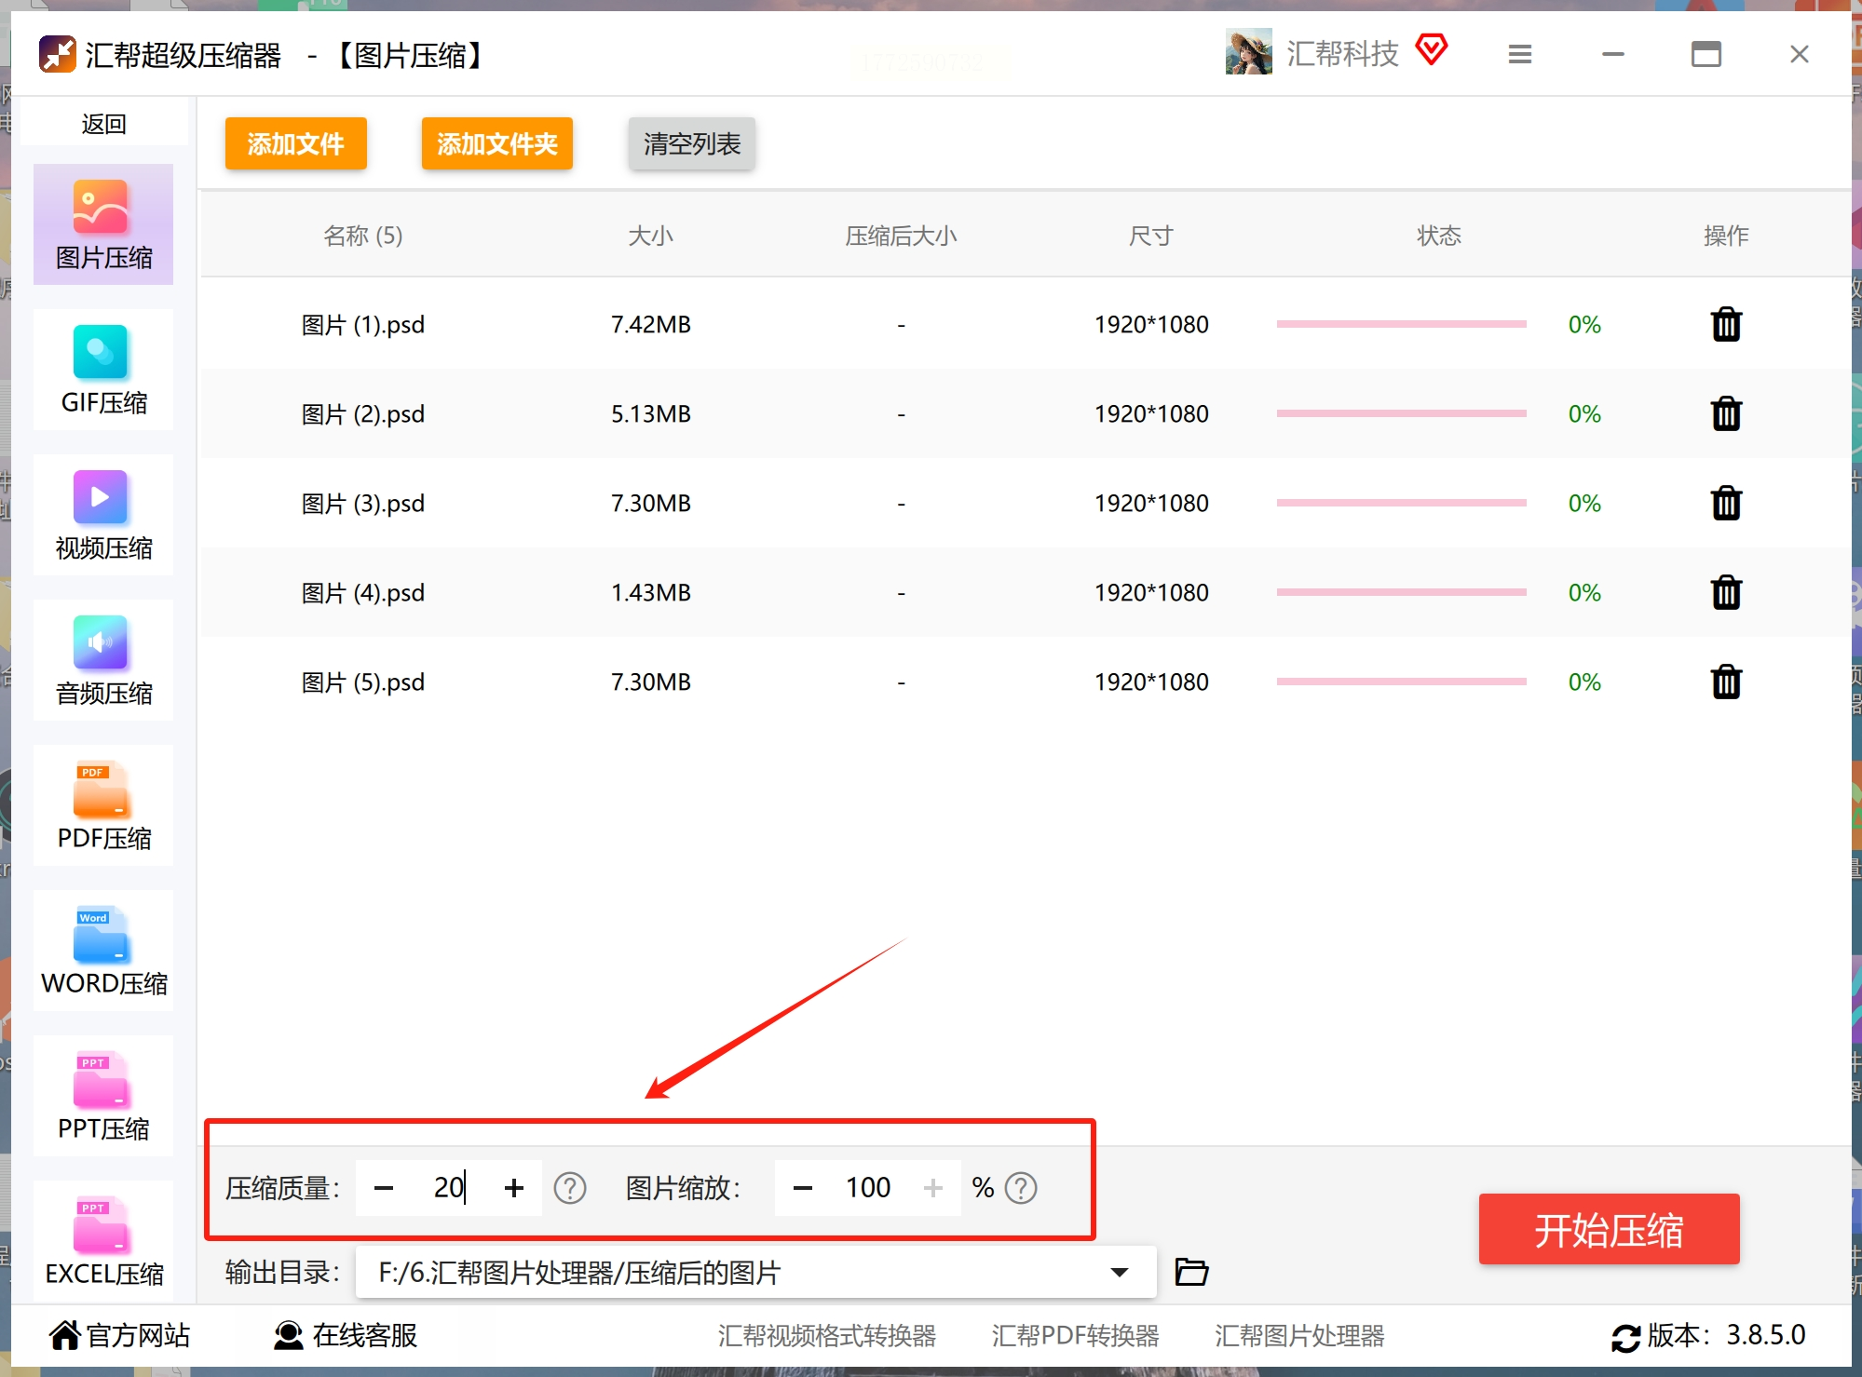Click 添加文件 button
The image size is (1862, 1377).
[x=295, y=144]
